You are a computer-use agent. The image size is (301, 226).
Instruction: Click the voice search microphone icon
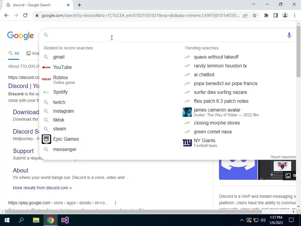pyautogui.click(x=289, y=35)
